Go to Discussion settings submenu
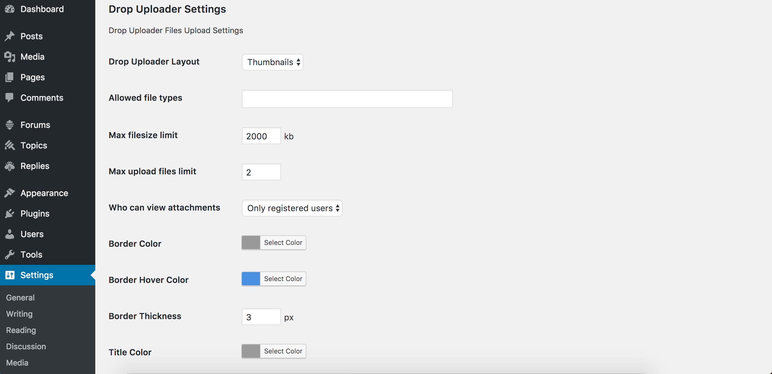 coord(26,347)
